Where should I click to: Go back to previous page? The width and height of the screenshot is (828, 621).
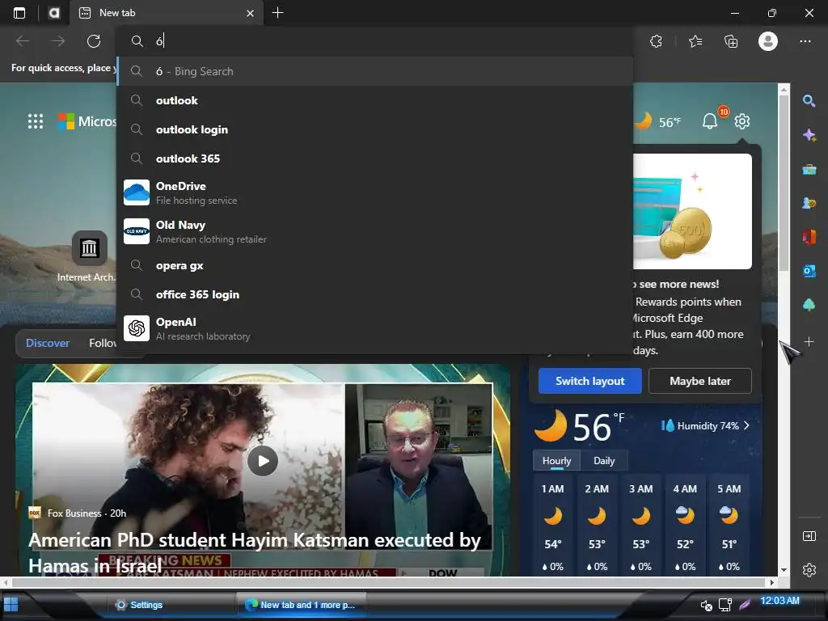click(23, 41)
